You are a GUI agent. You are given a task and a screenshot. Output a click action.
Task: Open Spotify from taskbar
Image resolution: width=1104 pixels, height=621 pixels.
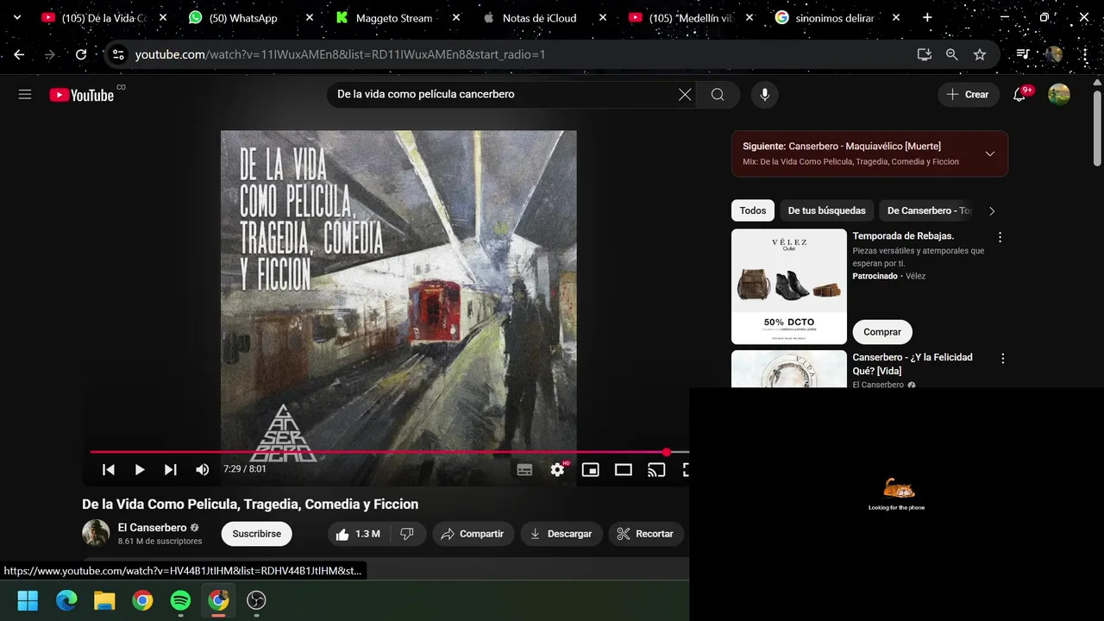coord(180,600)
